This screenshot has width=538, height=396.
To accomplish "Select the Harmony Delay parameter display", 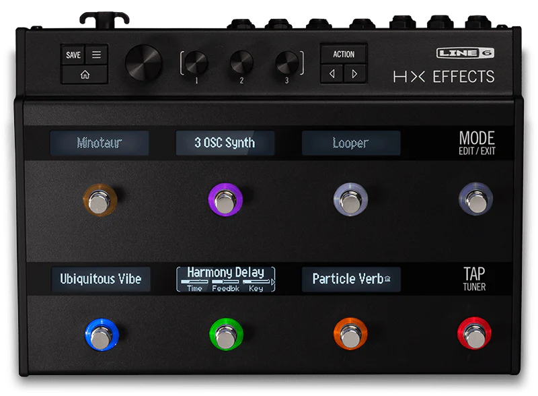I will pos(226,279).
